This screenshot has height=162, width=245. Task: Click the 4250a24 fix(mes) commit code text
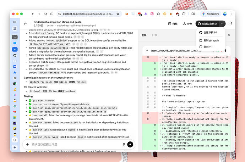point(58,82)
